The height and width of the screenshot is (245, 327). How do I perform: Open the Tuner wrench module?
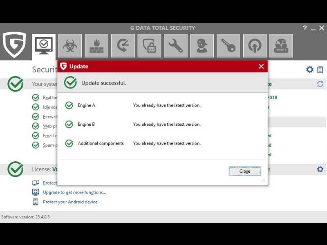[175, 46]
